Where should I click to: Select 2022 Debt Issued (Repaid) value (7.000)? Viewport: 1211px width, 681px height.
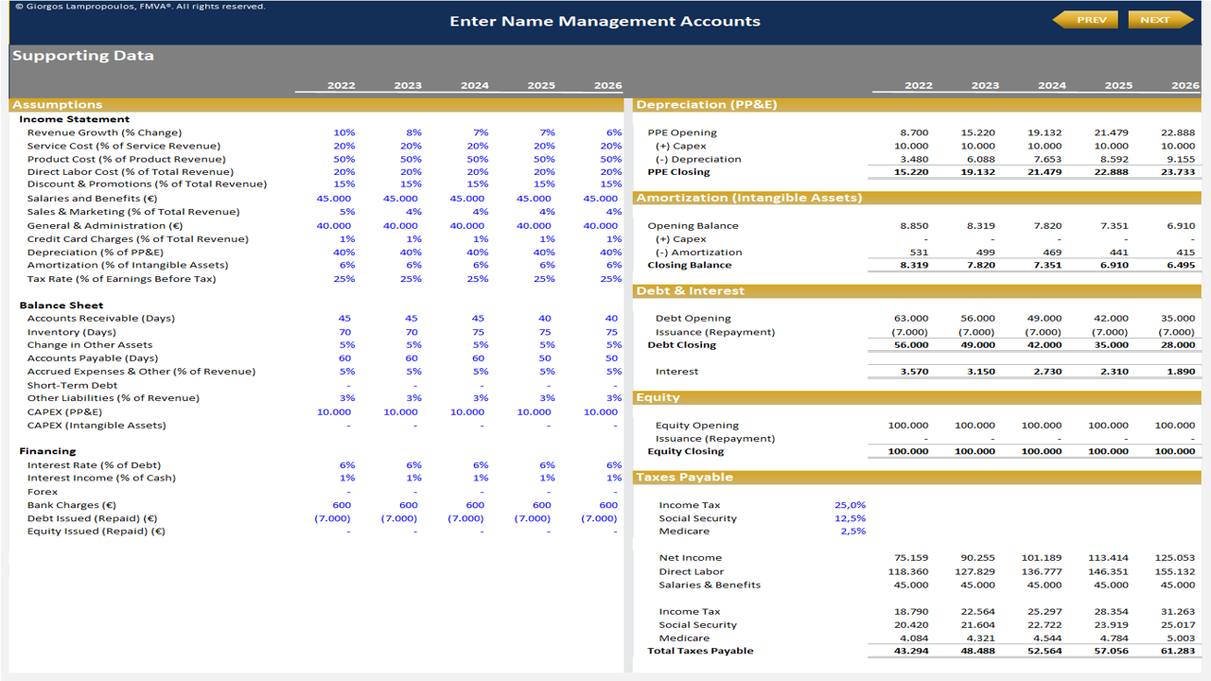334,518
